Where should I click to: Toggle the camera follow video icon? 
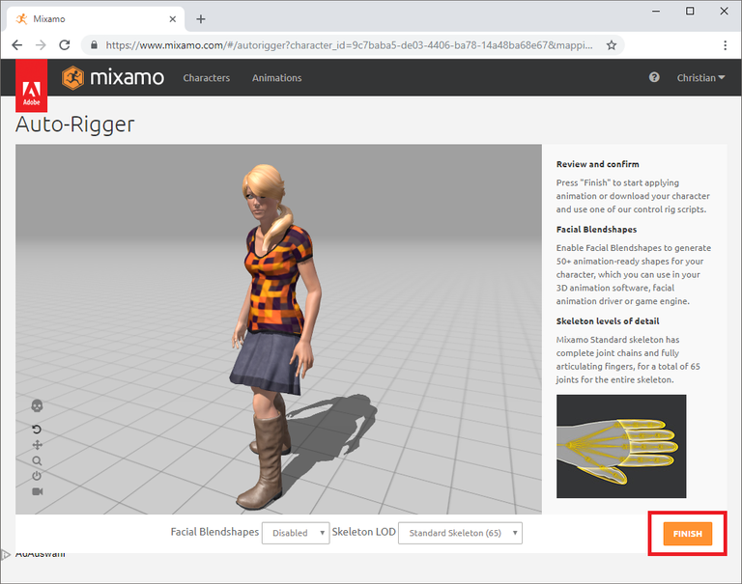(38, 491)
